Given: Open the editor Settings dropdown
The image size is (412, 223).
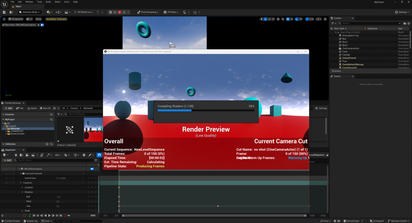Looking at the screenshot, I should click(x=402, y=12).
